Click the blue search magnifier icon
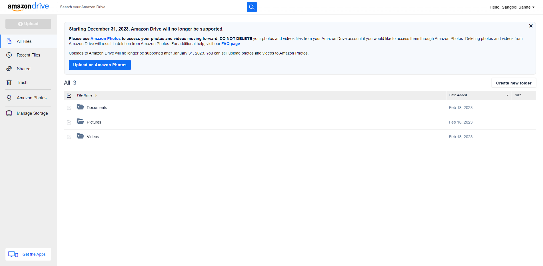 point(252,7)
